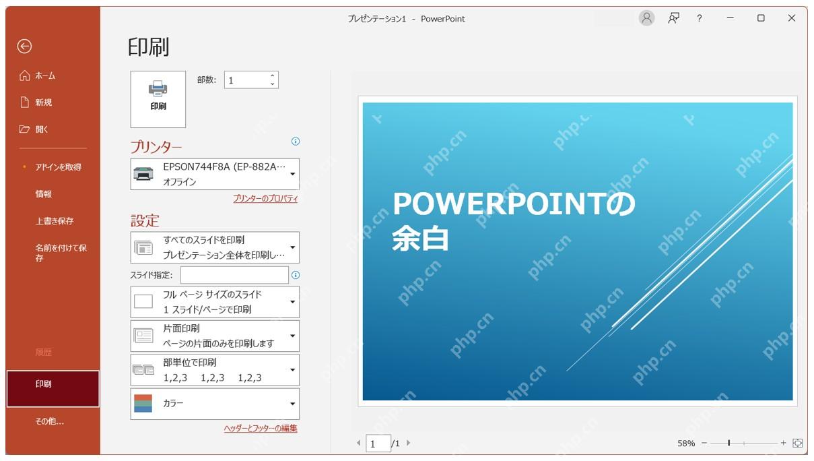Click the 58% zoom level text

click(686, 443)
